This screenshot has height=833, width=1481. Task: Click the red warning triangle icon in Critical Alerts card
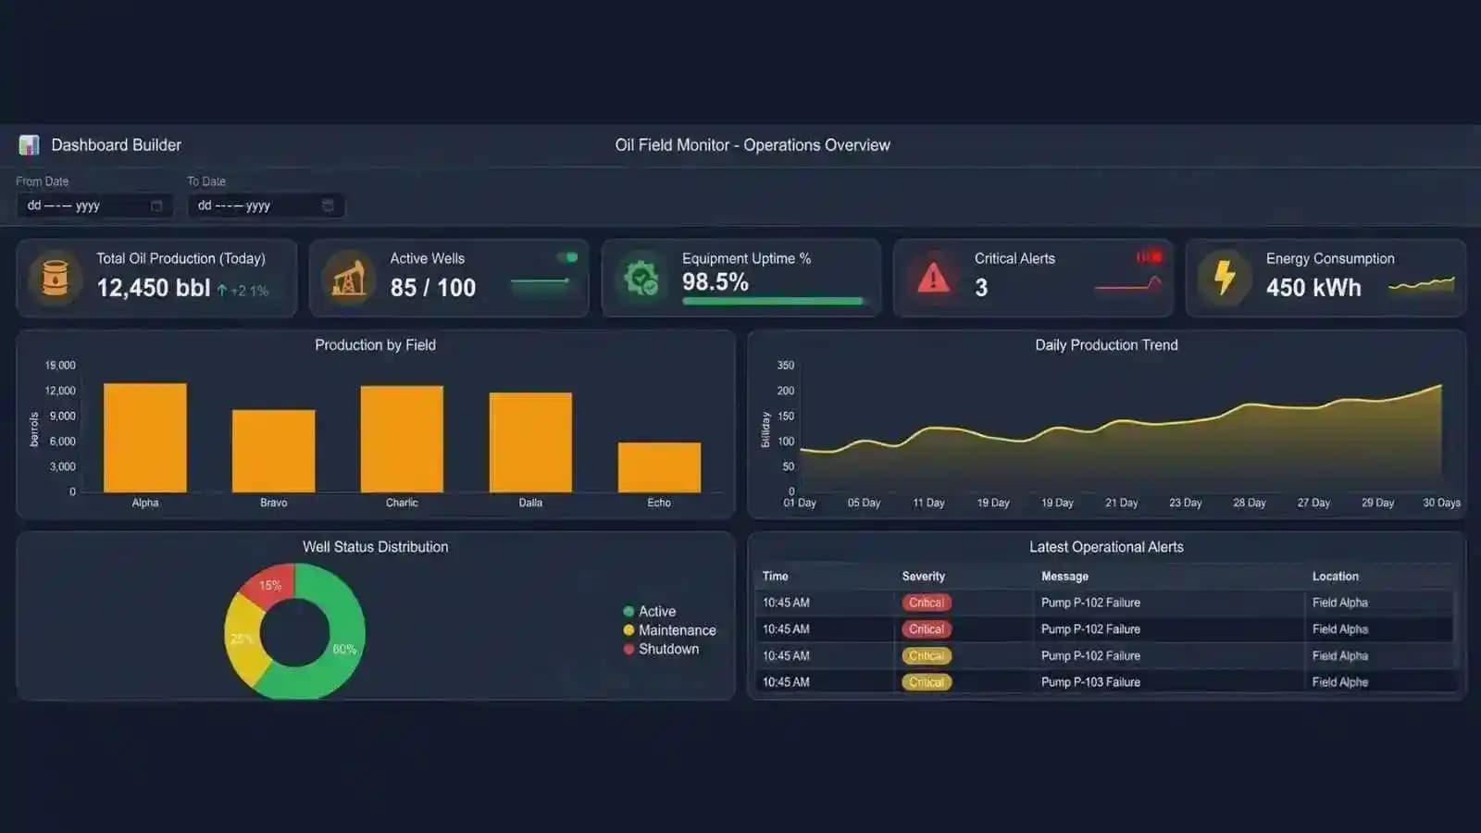(933, 278)
